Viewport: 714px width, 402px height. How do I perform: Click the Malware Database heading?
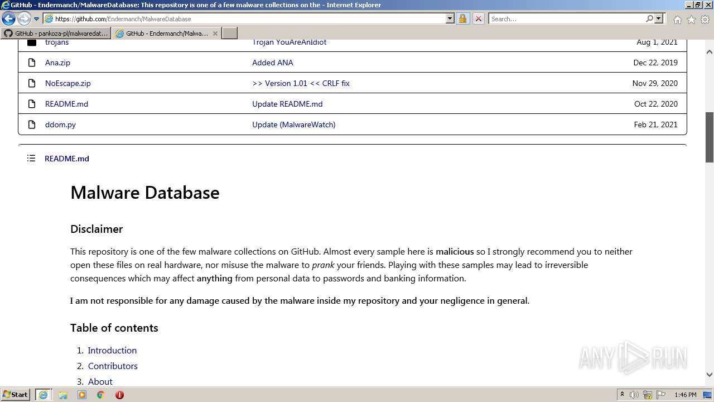pos(145,193)
